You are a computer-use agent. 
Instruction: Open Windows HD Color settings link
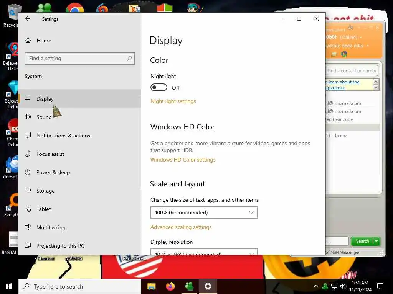(183, 160)
